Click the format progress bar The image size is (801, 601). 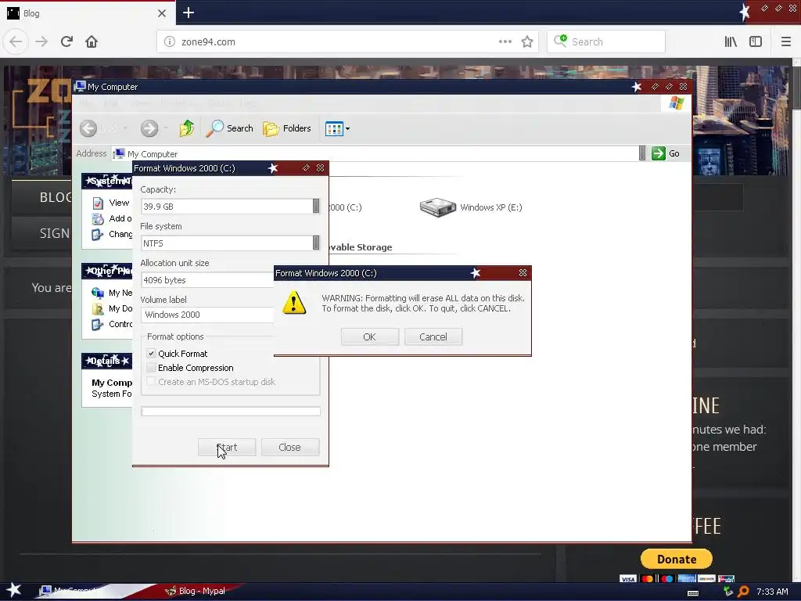[231, 412]
